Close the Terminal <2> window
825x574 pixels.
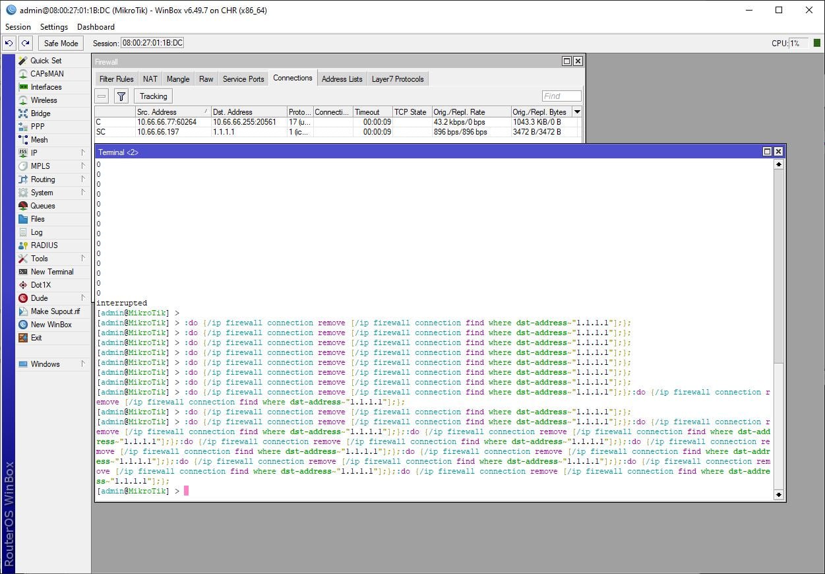point(778,152)
